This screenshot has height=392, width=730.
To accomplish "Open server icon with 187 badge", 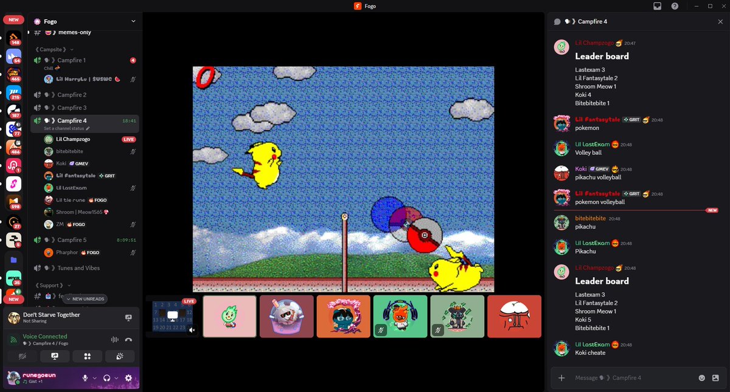I will (13, 111).
